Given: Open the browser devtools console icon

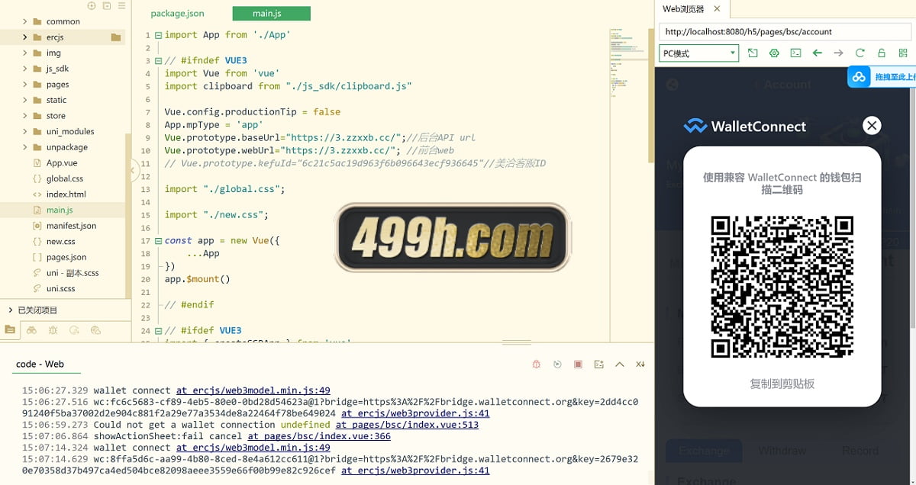Looking at the screenshot, I should [x=795, y=53].
